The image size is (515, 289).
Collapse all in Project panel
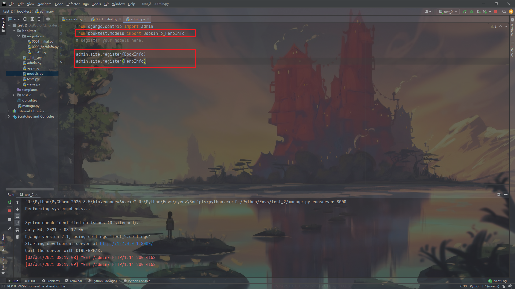tap(39, 19)
